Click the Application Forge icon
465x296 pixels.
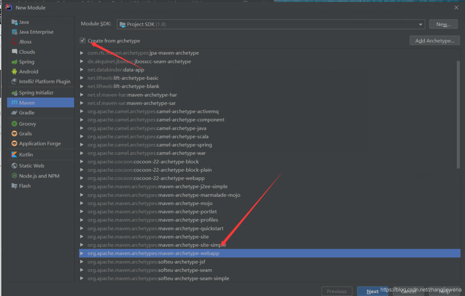(14, 144)
